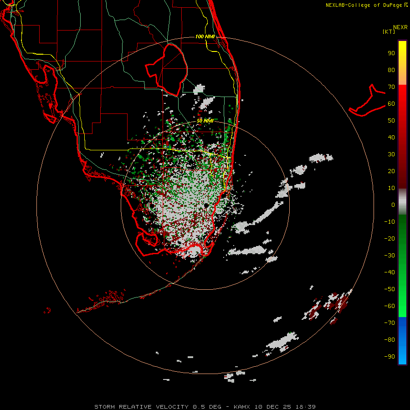This screenshot has height=410, width=410.
Task: Click the -90 value on the velocity scale
Action: pos(389,357)
